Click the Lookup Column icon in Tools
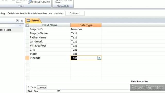Image resolution: width=165 pixels, height=93 pixels. point(30,2)
